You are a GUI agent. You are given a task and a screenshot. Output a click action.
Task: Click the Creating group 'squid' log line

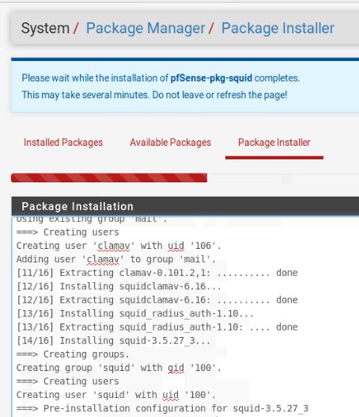point(119,368)
